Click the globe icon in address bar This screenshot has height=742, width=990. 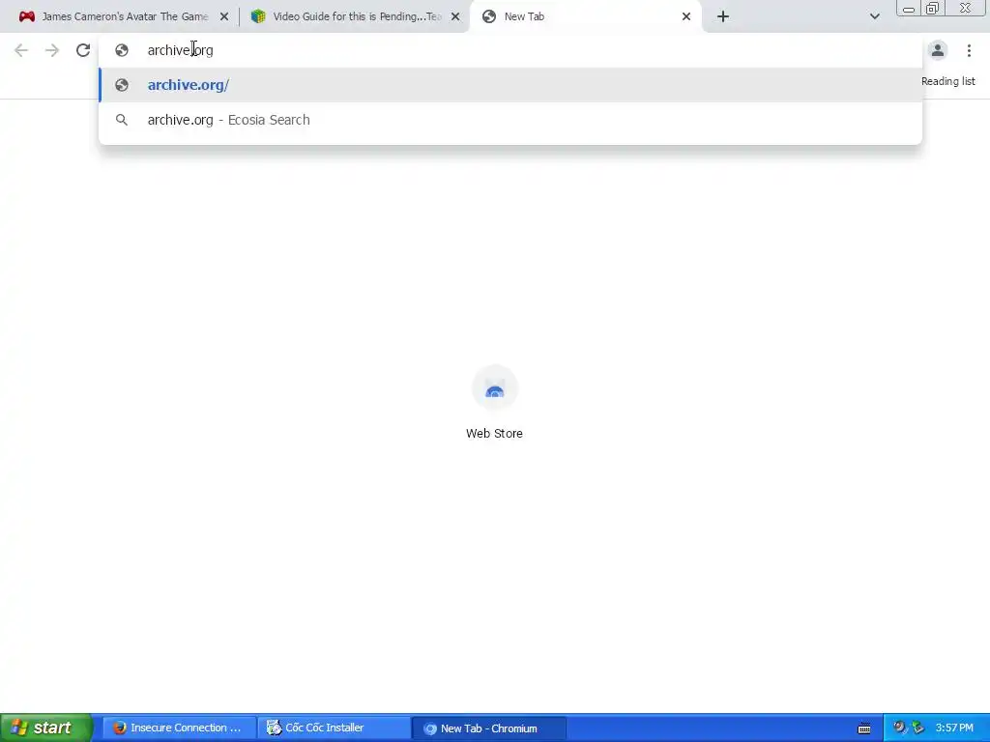pyautogui.click(x=122, y=50)
